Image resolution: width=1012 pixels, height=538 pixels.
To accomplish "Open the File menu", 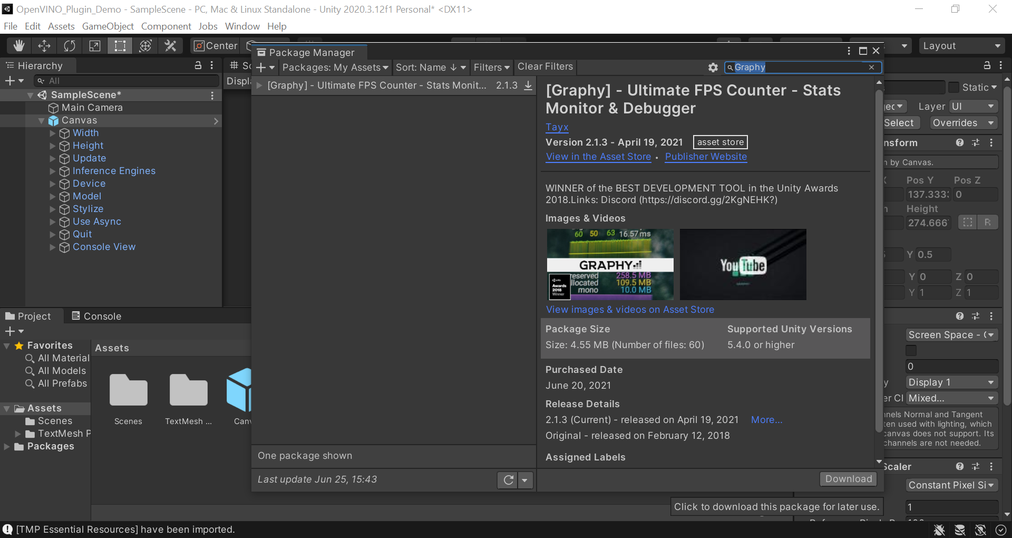I will [x=11, y=26].
